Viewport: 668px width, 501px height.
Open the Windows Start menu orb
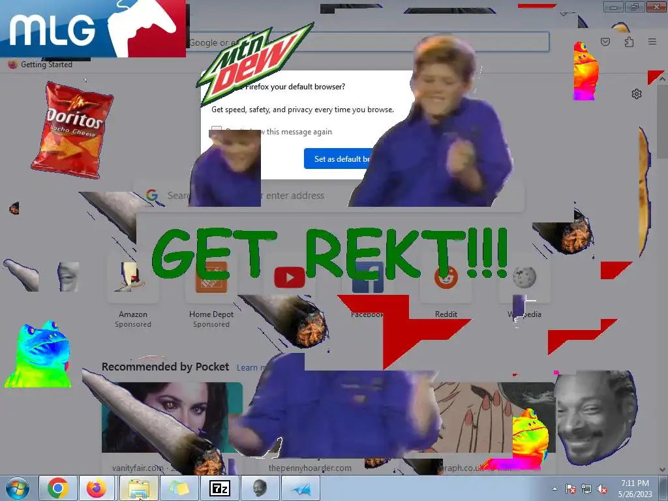[18, 488]
